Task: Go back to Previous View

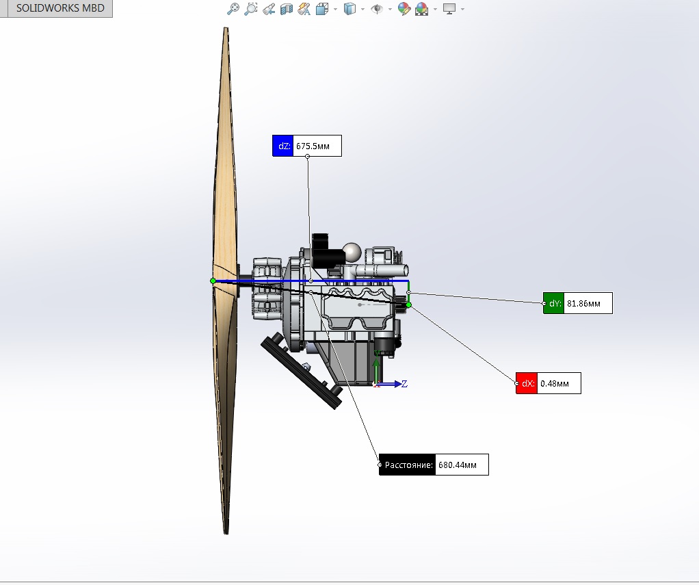Action: point(269,9)
